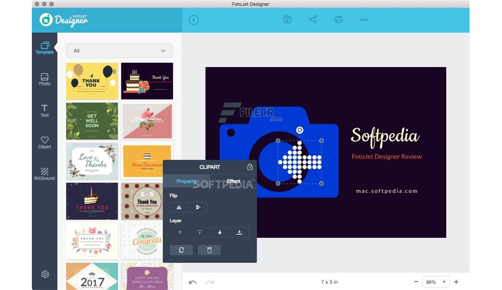Select the dotted arrow clipart on canvas

300,162
